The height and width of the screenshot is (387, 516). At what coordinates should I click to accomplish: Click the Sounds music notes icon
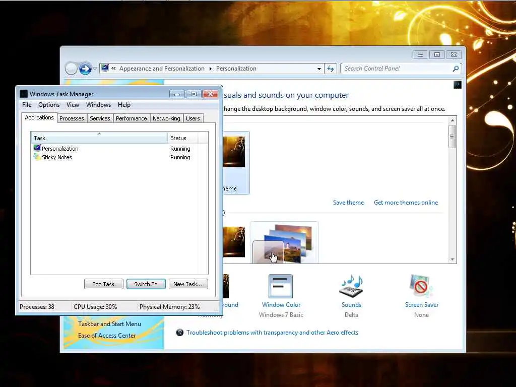tap(351, 286)
